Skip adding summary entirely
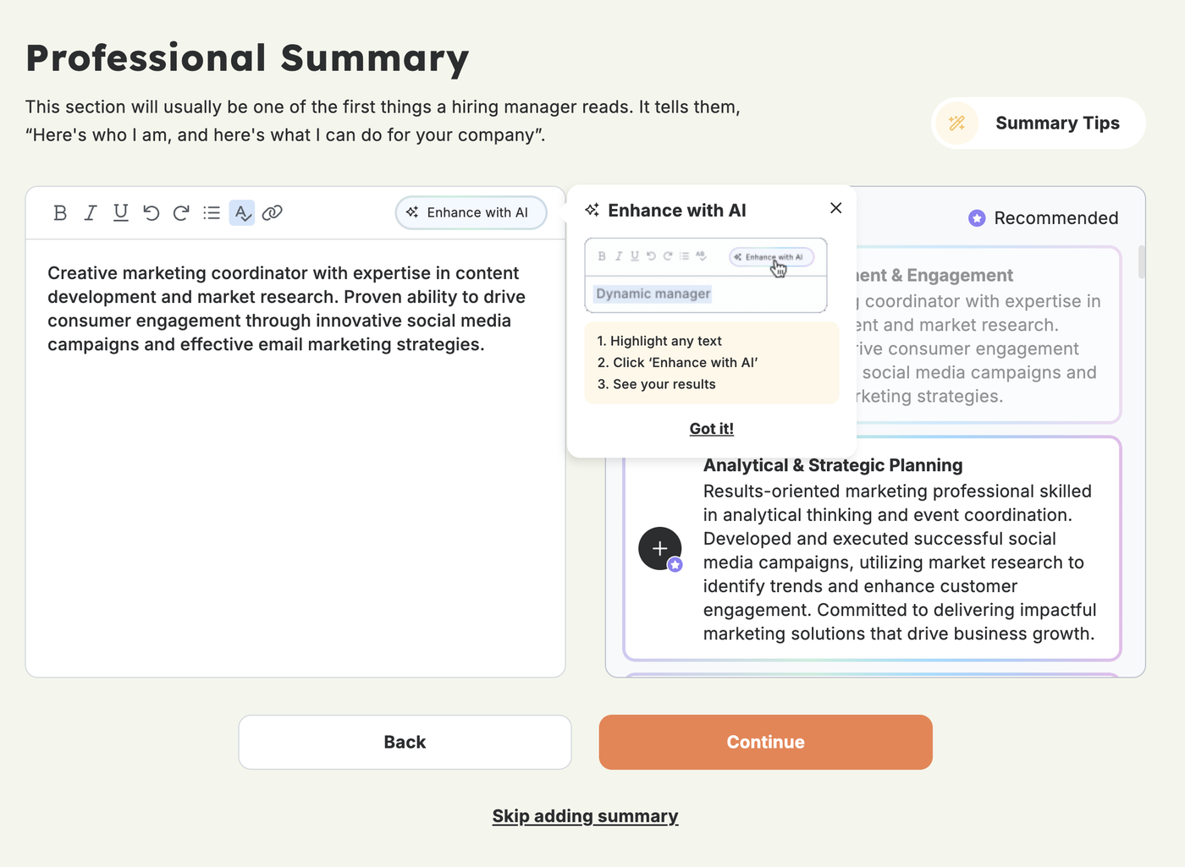1185x867 pixels. 585,815
